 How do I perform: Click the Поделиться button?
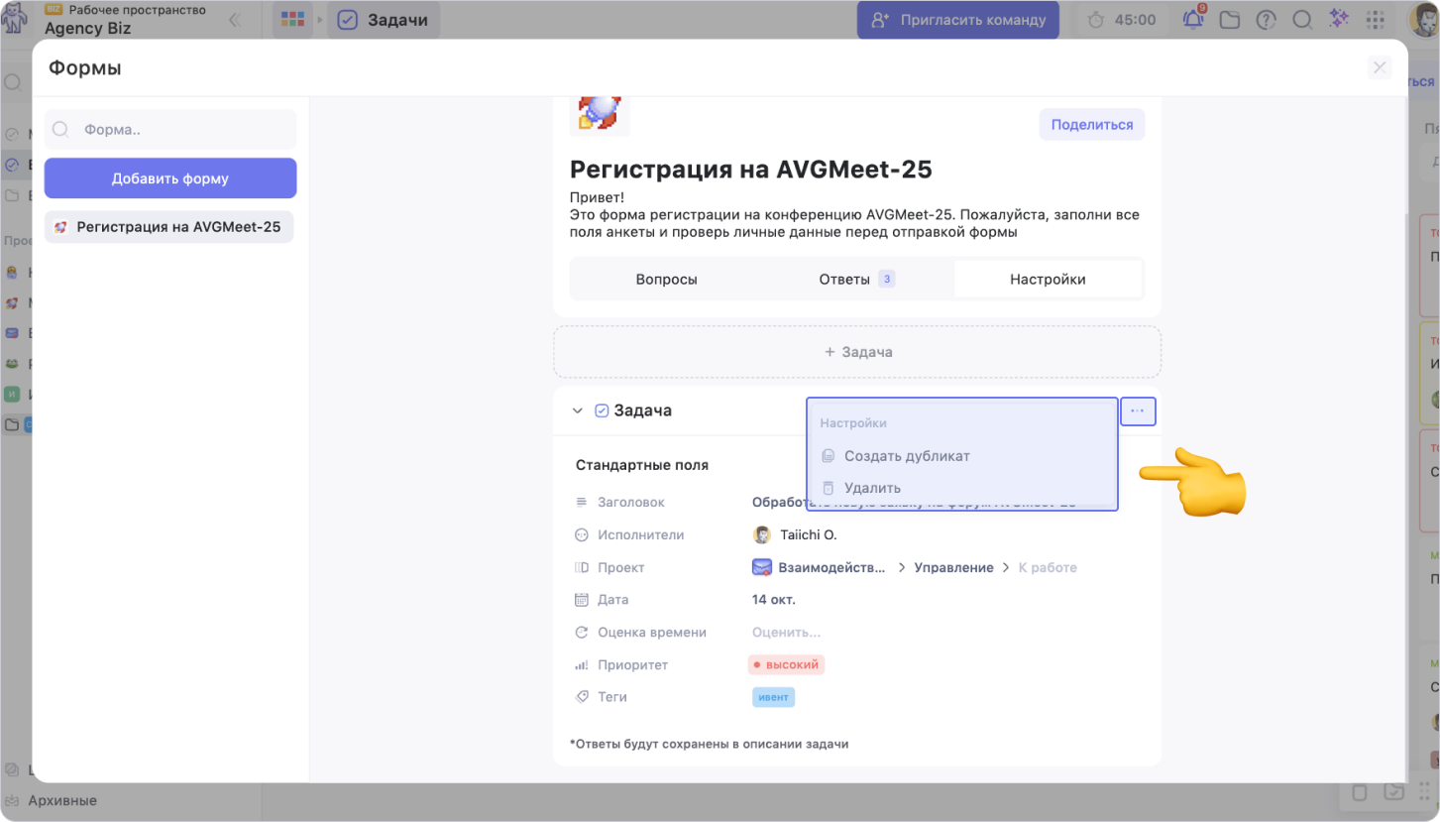(1091, 125)
